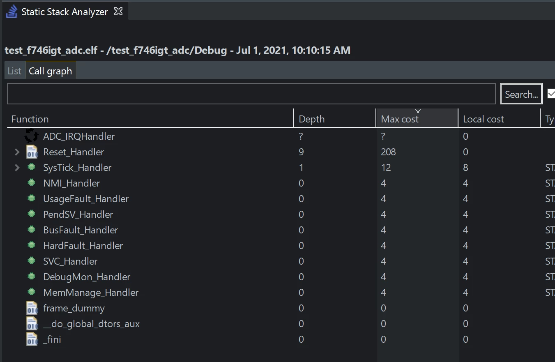Close the Static Stack Analyzer view
The image size is (555, 362).
point(118,12)
